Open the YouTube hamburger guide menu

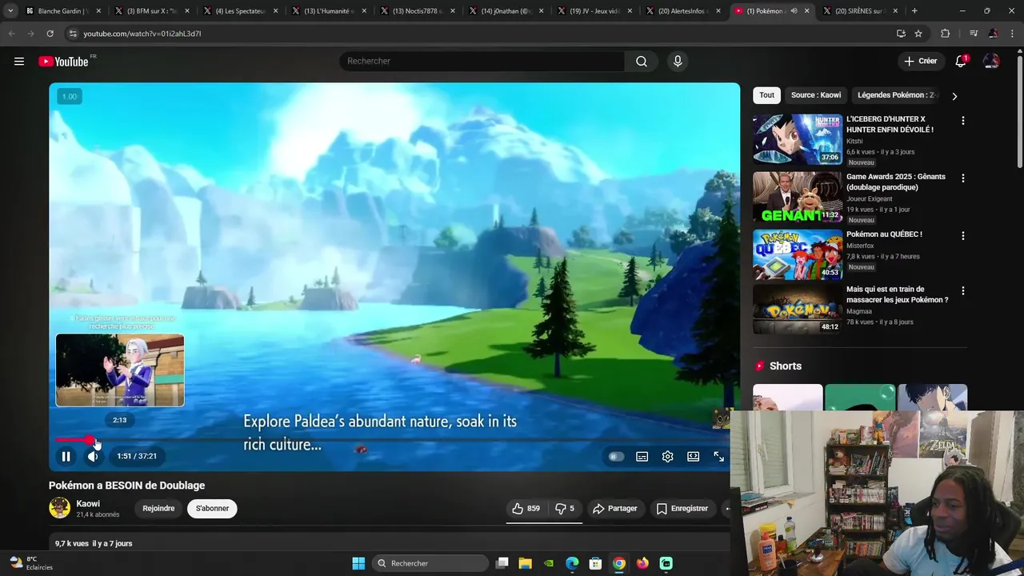pos(19,62)
